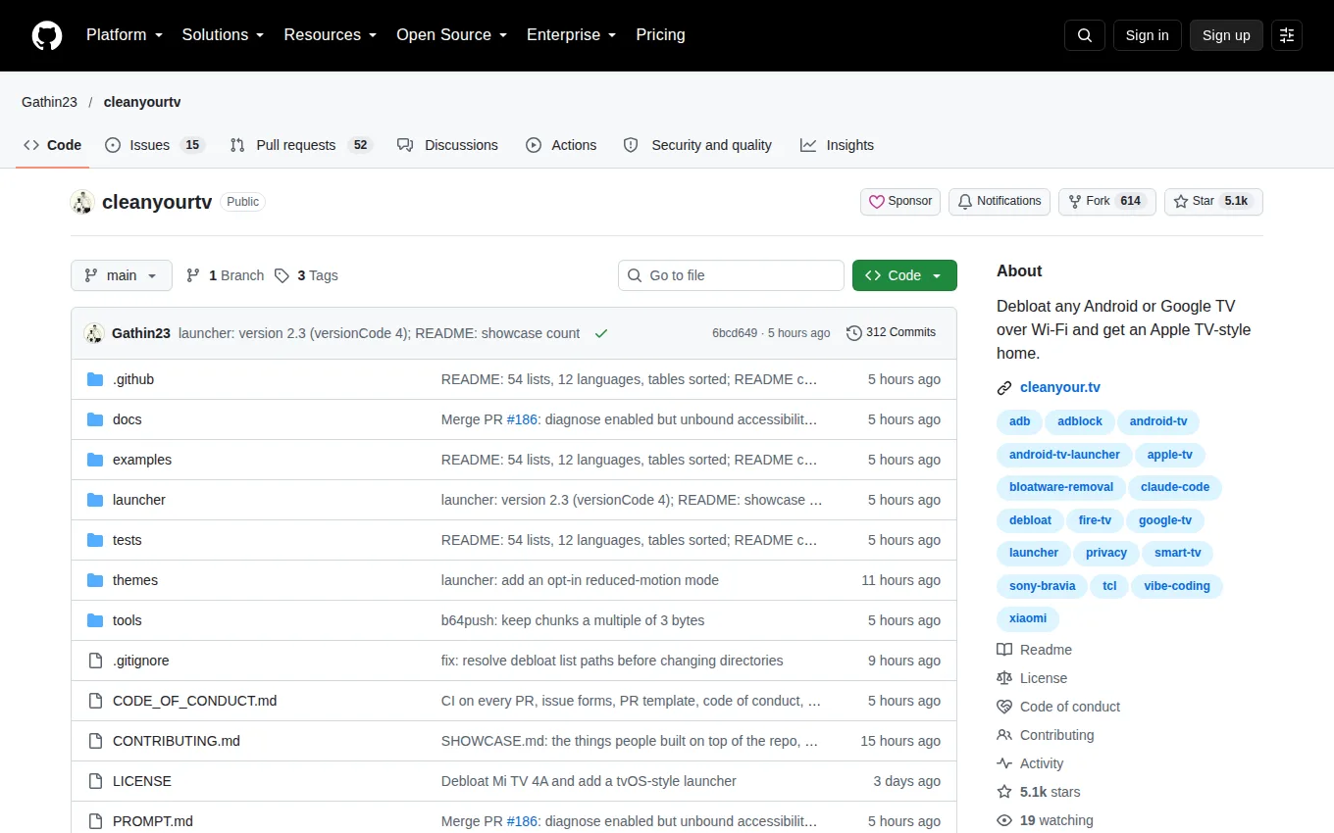Image resolution: width=1334 pixels, height=833 pixels.
Task: Click the branch icon next to 1 Branch
Action: [193, 275]
